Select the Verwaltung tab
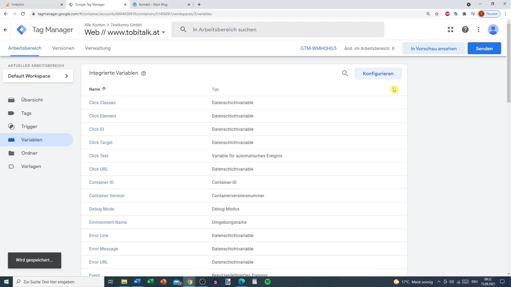This screenshot has height=287, width=511. point(98,48)
